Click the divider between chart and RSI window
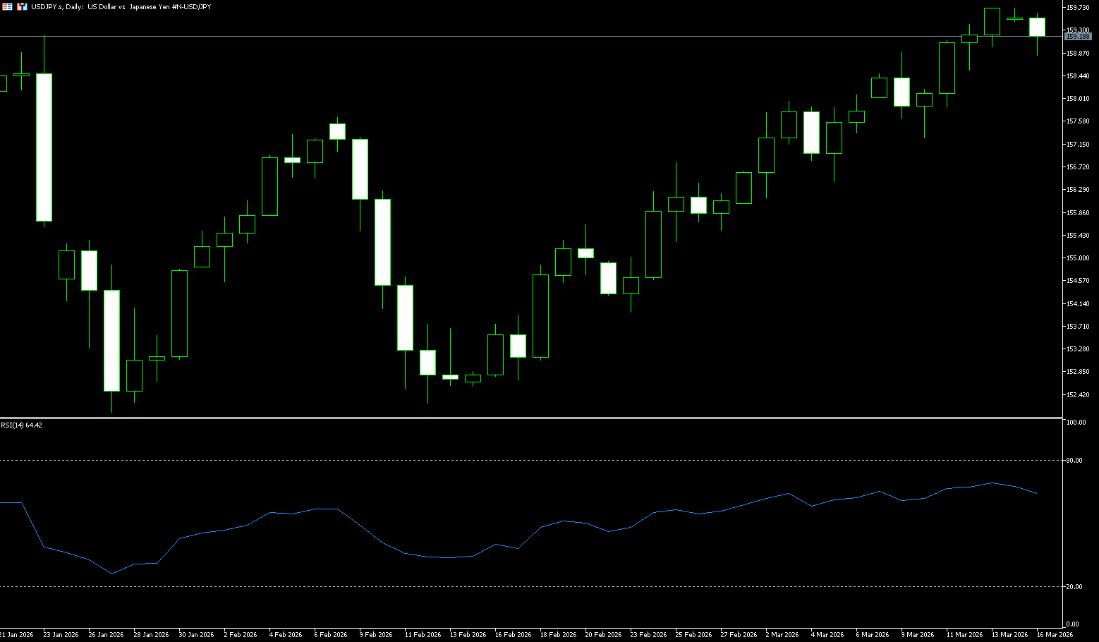This screenshot has width=1099, height=642. [529, 418]
